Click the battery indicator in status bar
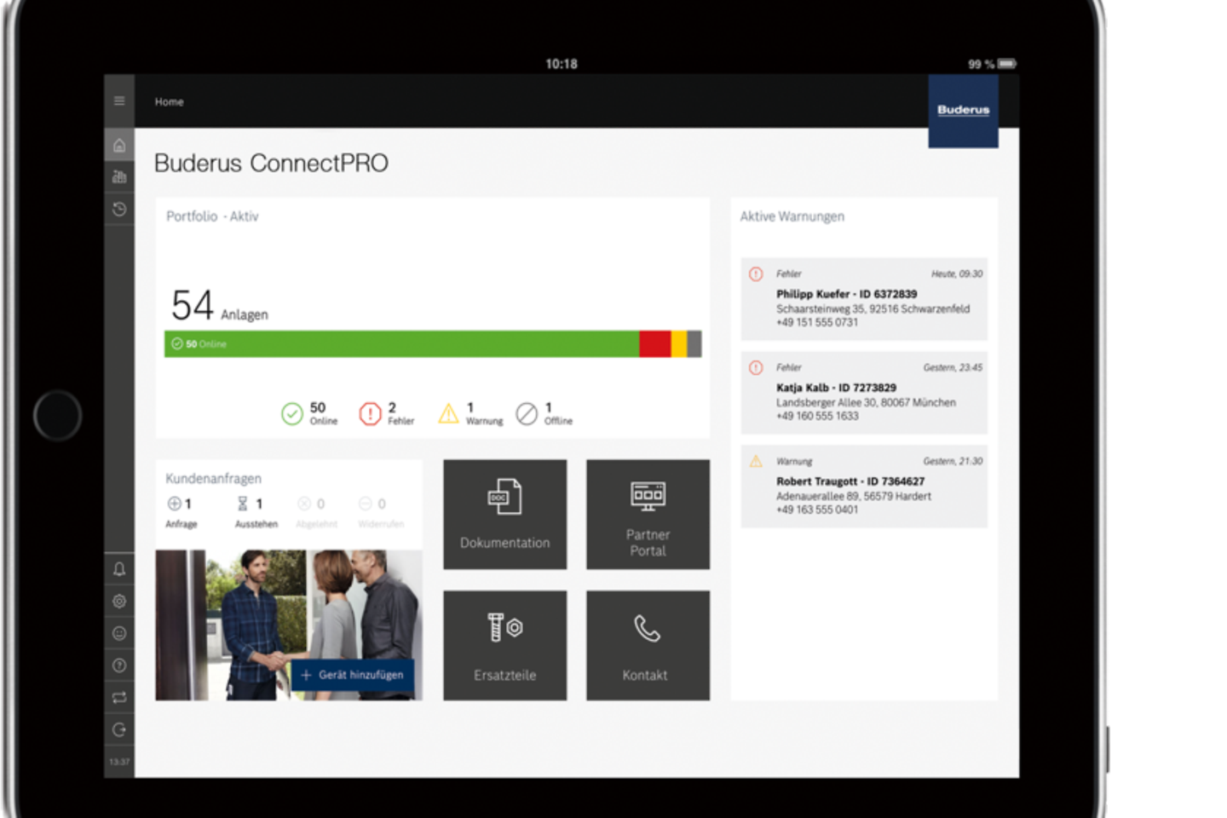The width and height of the screenshot is (1227, 818). pos(1007,64)
